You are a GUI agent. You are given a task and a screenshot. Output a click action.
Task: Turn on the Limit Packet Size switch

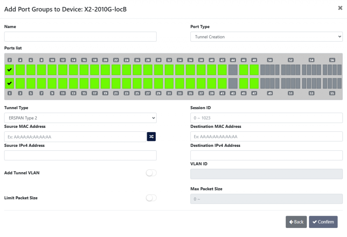[151, 198]
